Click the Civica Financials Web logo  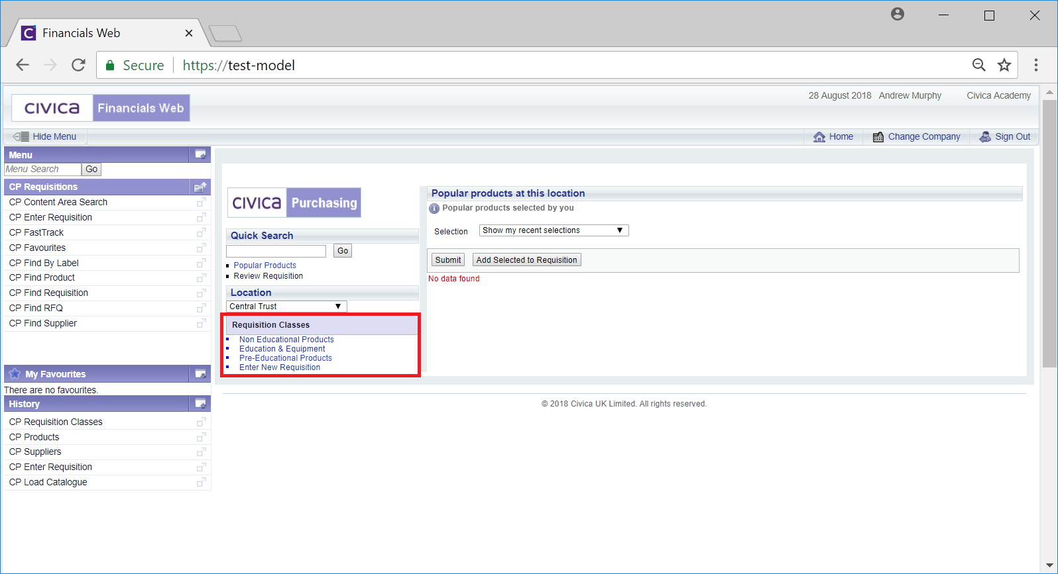point(101,108)
